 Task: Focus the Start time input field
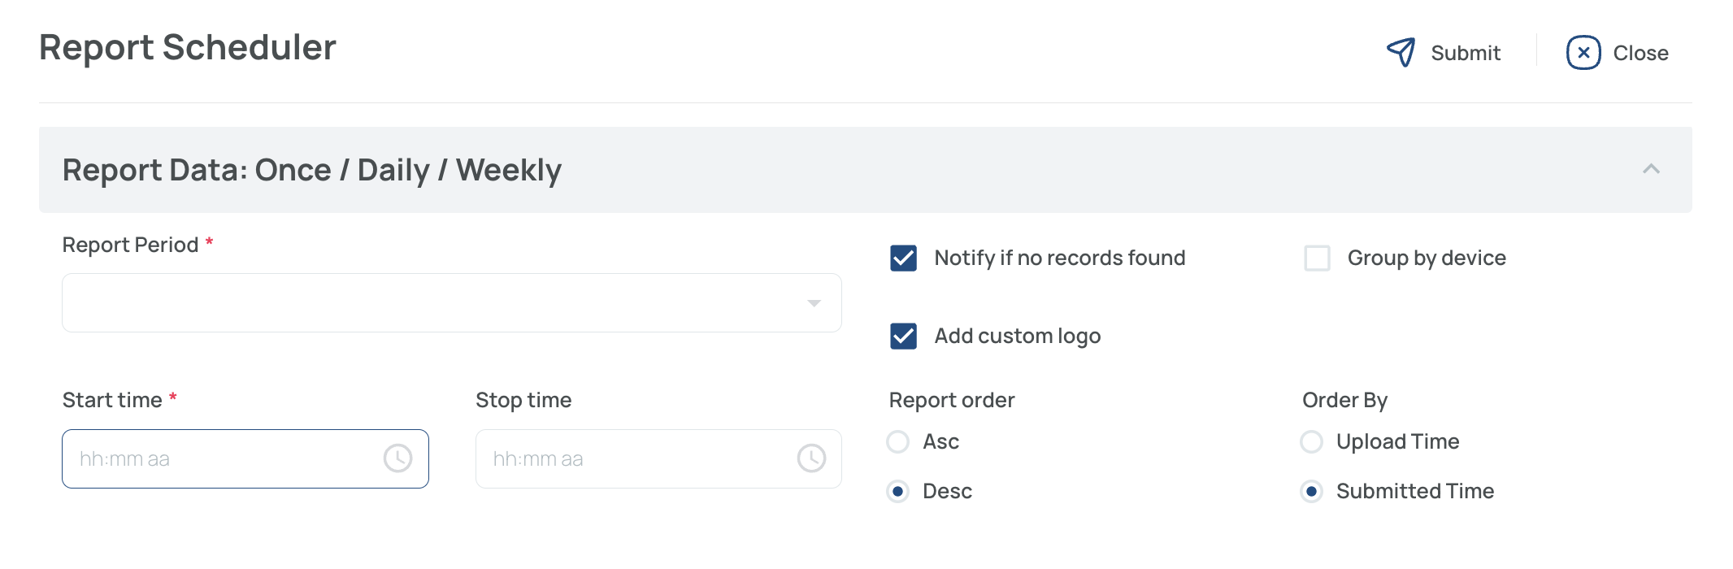point(219,459)
